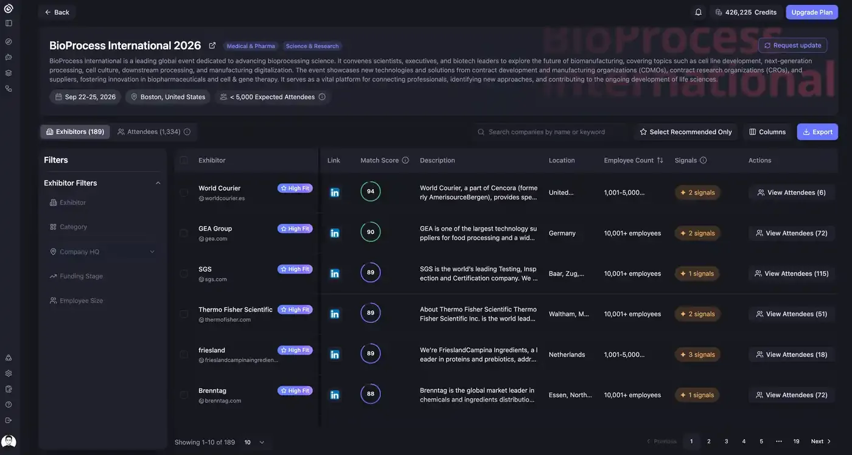
Task: Switch to Exhibitors (189) tab
Action: pyautogui.click(x=75, y=132)
